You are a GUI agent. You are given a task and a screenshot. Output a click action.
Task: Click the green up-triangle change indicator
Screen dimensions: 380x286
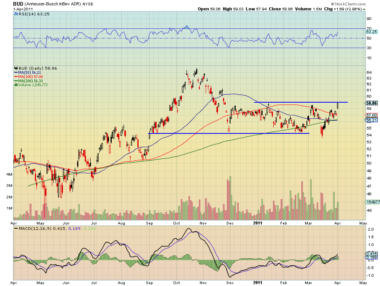[x=364, y=9]
